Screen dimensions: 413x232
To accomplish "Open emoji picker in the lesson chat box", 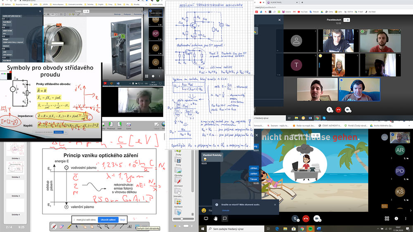I will [204, 210].
